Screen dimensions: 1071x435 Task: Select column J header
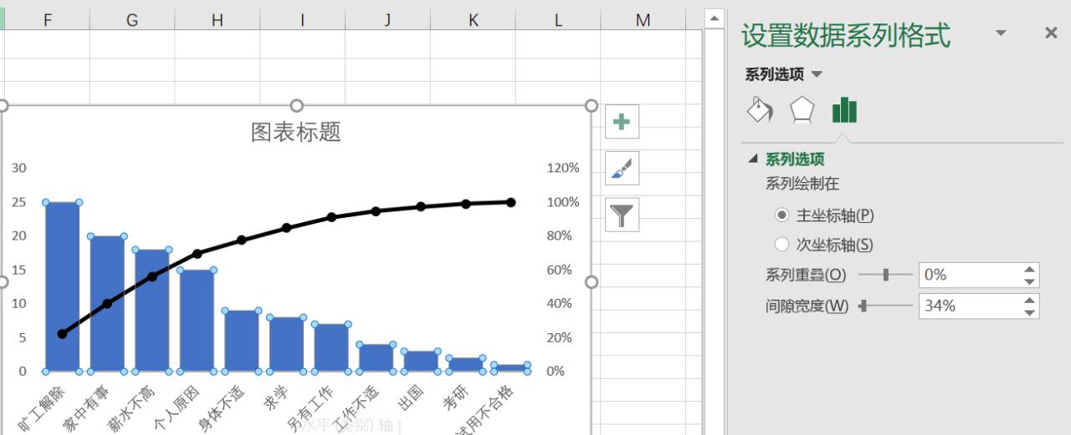pos(387,20)
